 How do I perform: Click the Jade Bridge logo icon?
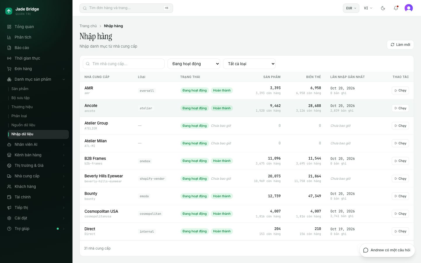click(x=9, y=11)
